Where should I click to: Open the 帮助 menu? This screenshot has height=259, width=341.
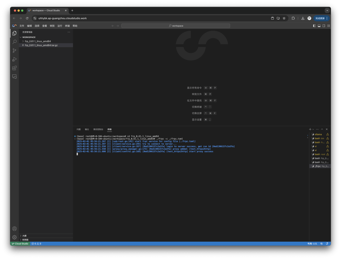click(75, 26)
